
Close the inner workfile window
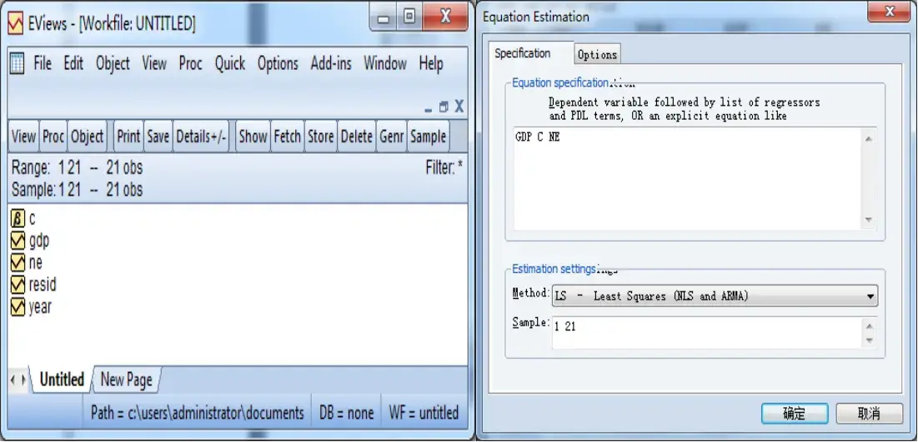pos(459,107)
